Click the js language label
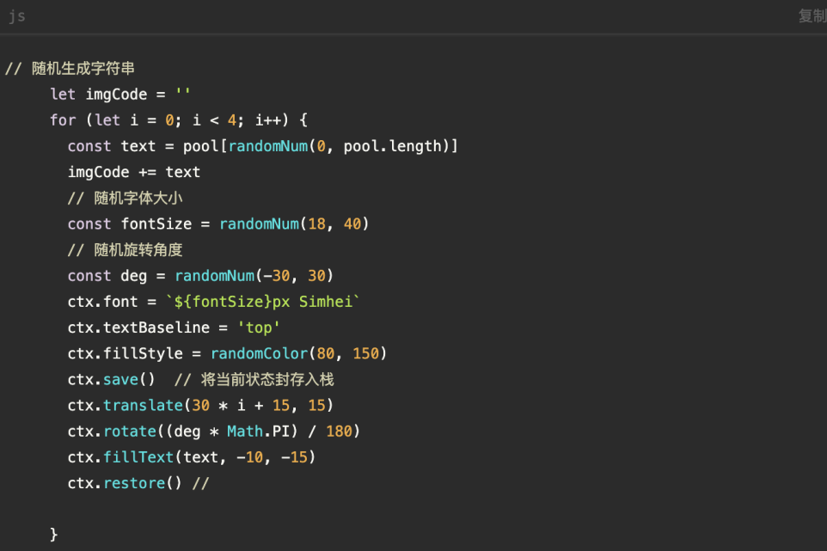This screenshot has height=551, width=827. click(x=17, y=16)
